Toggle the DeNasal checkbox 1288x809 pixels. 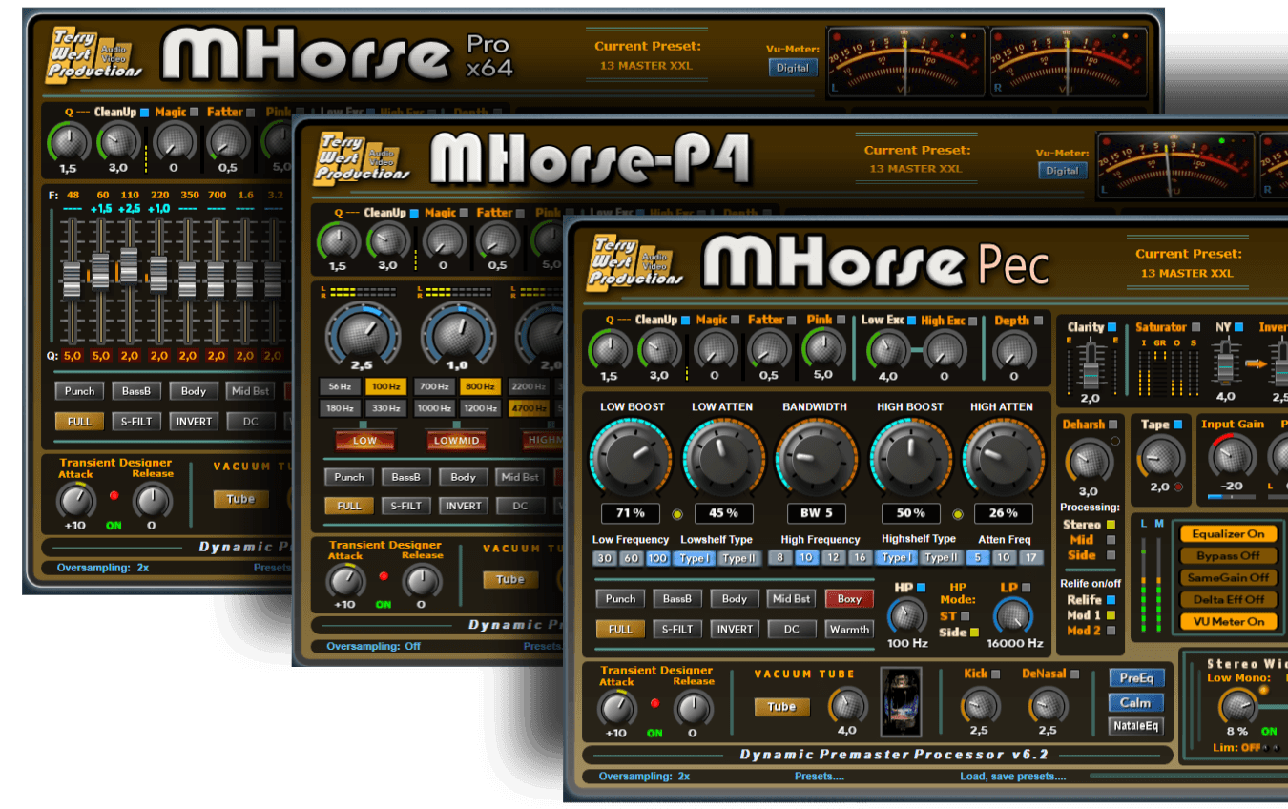tap(1074, 674)
